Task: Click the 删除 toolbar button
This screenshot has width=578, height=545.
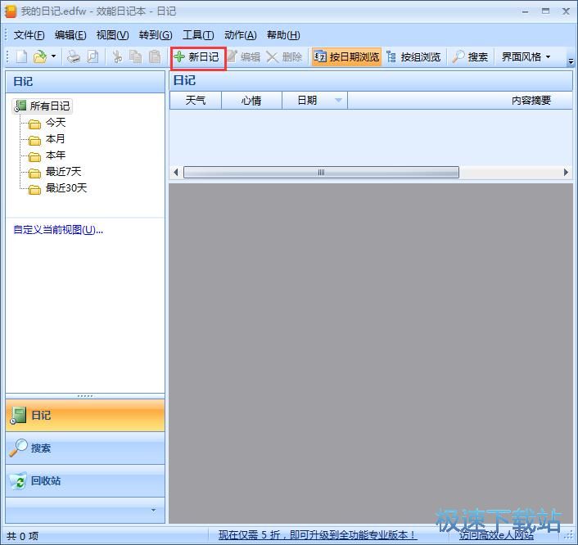Action: [284, 57]
